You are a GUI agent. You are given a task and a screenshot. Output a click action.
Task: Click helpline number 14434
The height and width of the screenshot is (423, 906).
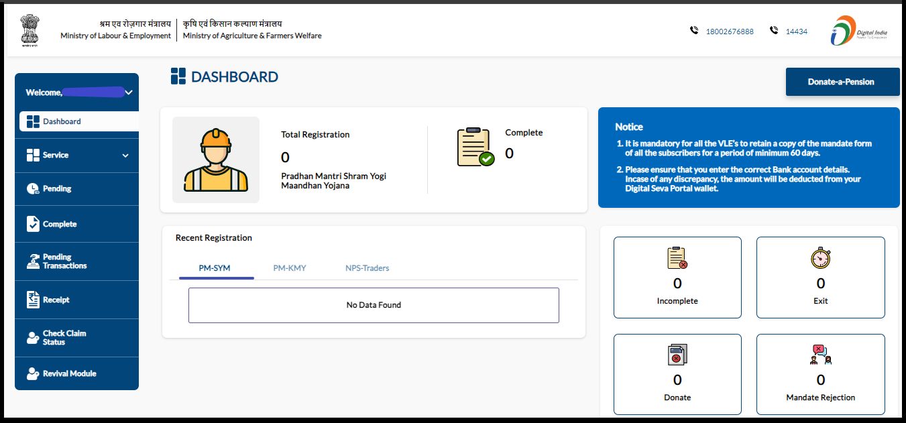[x=797, y=32]
